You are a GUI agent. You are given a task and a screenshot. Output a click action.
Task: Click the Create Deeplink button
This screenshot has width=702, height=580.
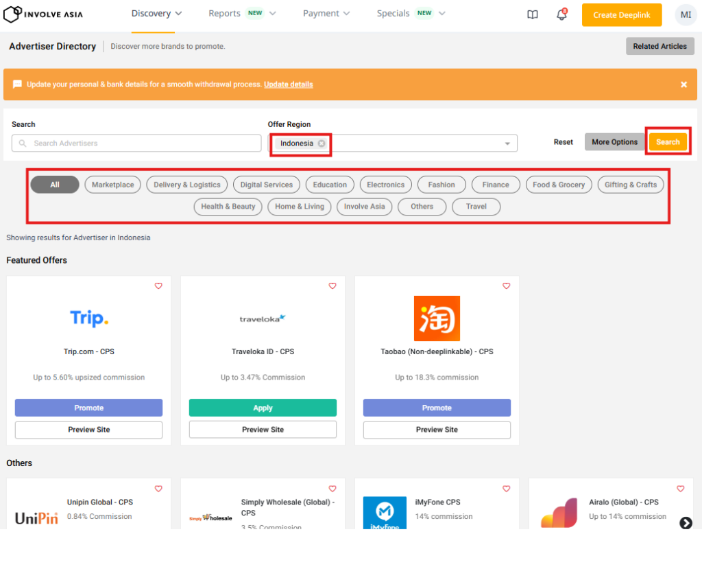(622, 15)
